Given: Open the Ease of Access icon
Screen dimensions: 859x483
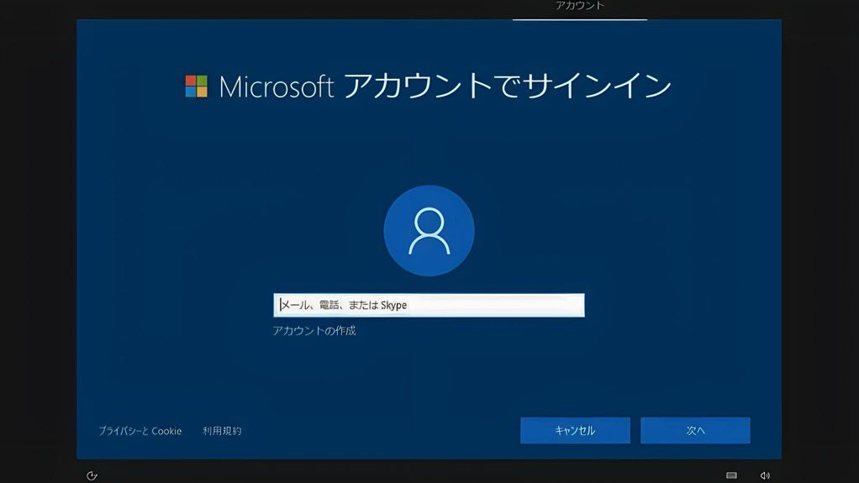Looking at the screenshot, I should pyautogui.click(x=92, y=476).
